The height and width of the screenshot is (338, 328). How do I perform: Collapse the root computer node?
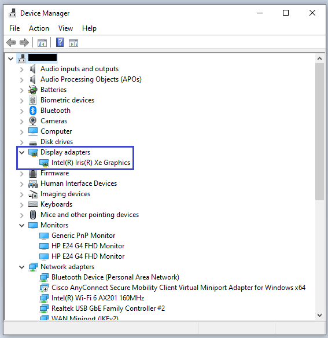point(10,58)
